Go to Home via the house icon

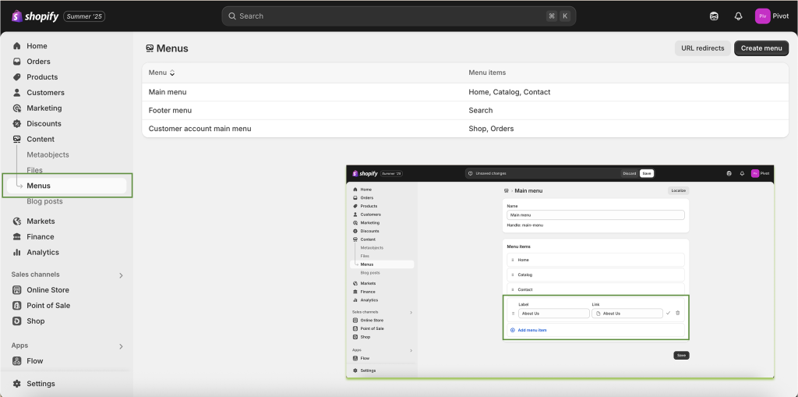17,46
